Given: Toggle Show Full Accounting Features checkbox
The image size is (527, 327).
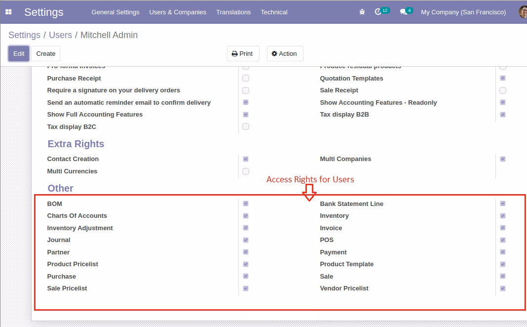Looking at the screenshot, I should click(x=246, y=115).
